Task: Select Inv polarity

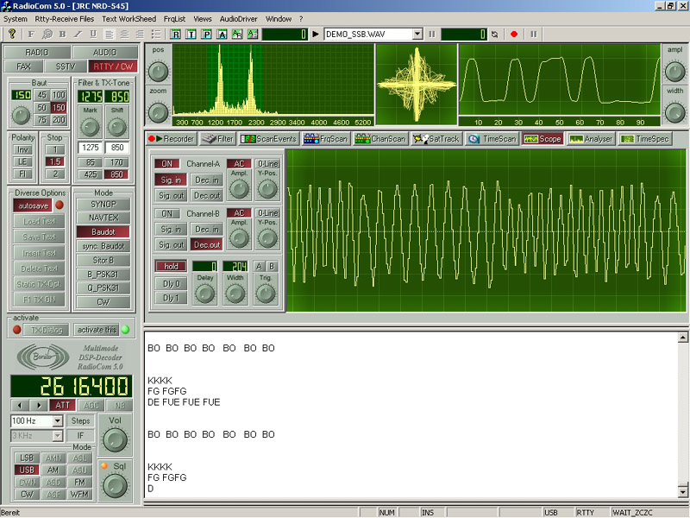Action: coord(22,149)
